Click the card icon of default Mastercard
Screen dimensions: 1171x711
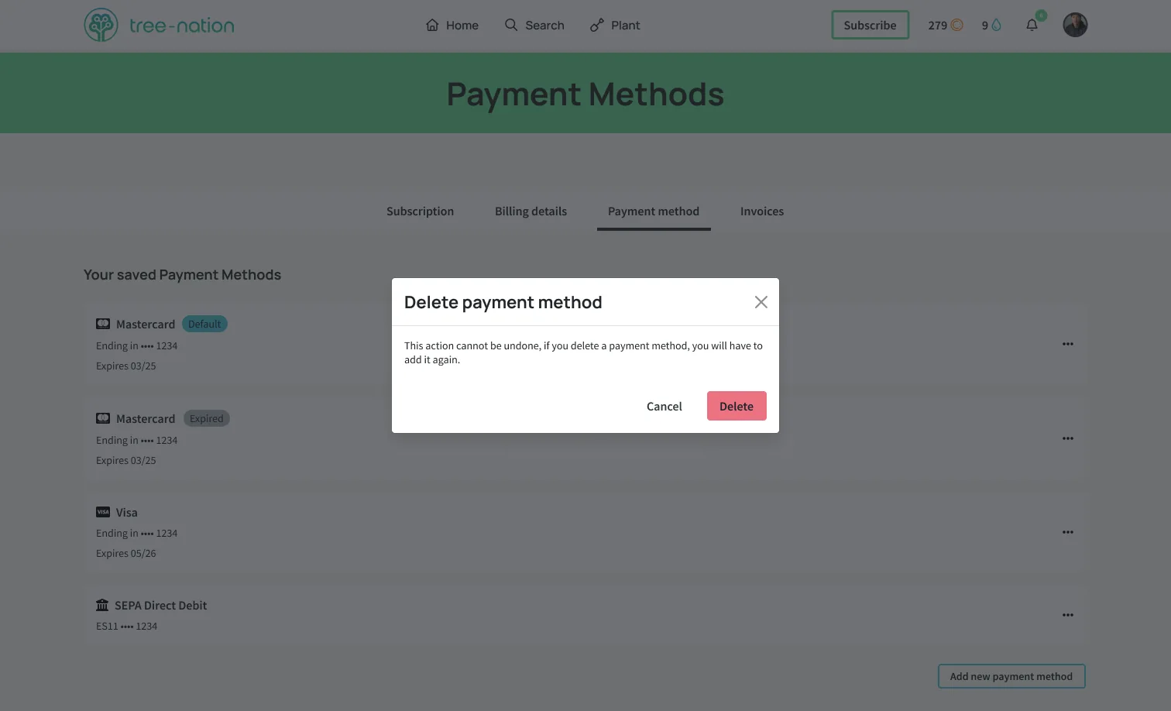(x=103, y=324)
